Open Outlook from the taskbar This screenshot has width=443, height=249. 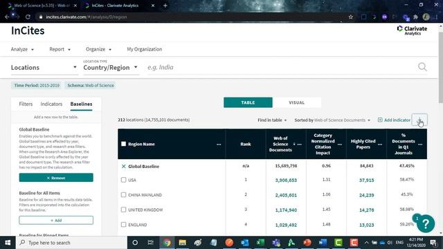pos(244,243)
